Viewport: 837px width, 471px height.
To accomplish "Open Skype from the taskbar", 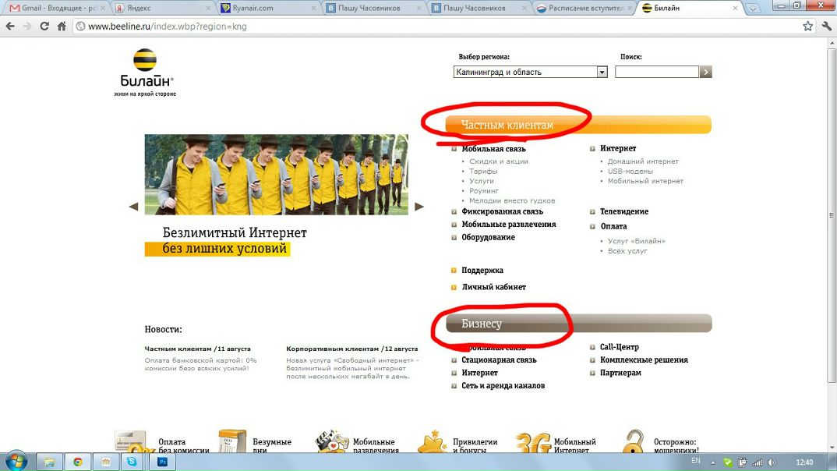I will [132, 462].
